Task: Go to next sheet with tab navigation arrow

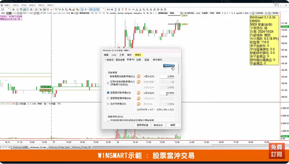Action: click(x=6, y=147)
